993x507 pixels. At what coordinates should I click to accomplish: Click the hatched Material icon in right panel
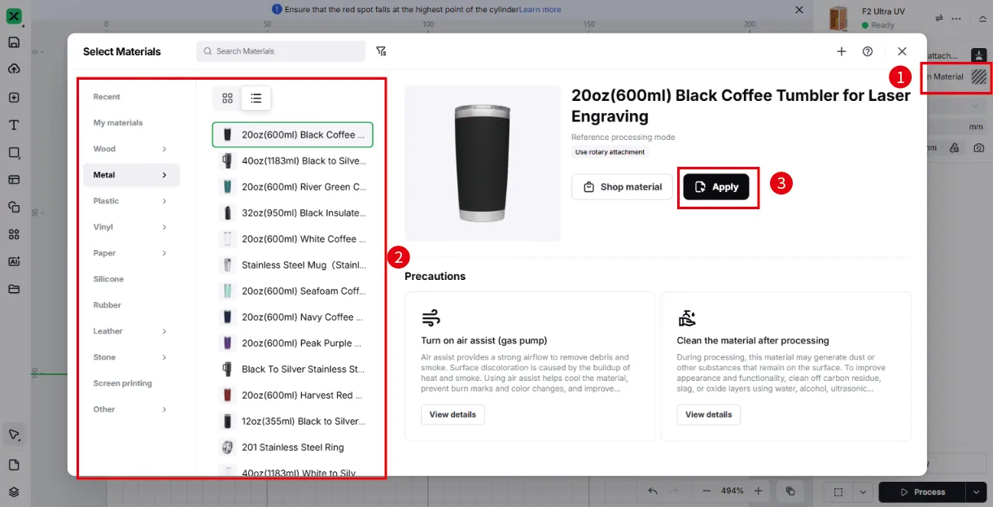[979, 76]
